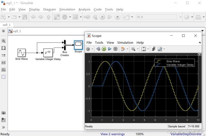
Task: Click the Zoom magnifier in Scope toolbar
Action: tap(133, 49)
